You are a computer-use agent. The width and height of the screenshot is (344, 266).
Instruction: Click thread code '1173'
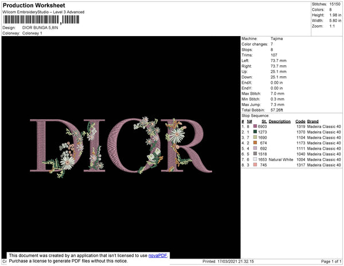point(301,143)
